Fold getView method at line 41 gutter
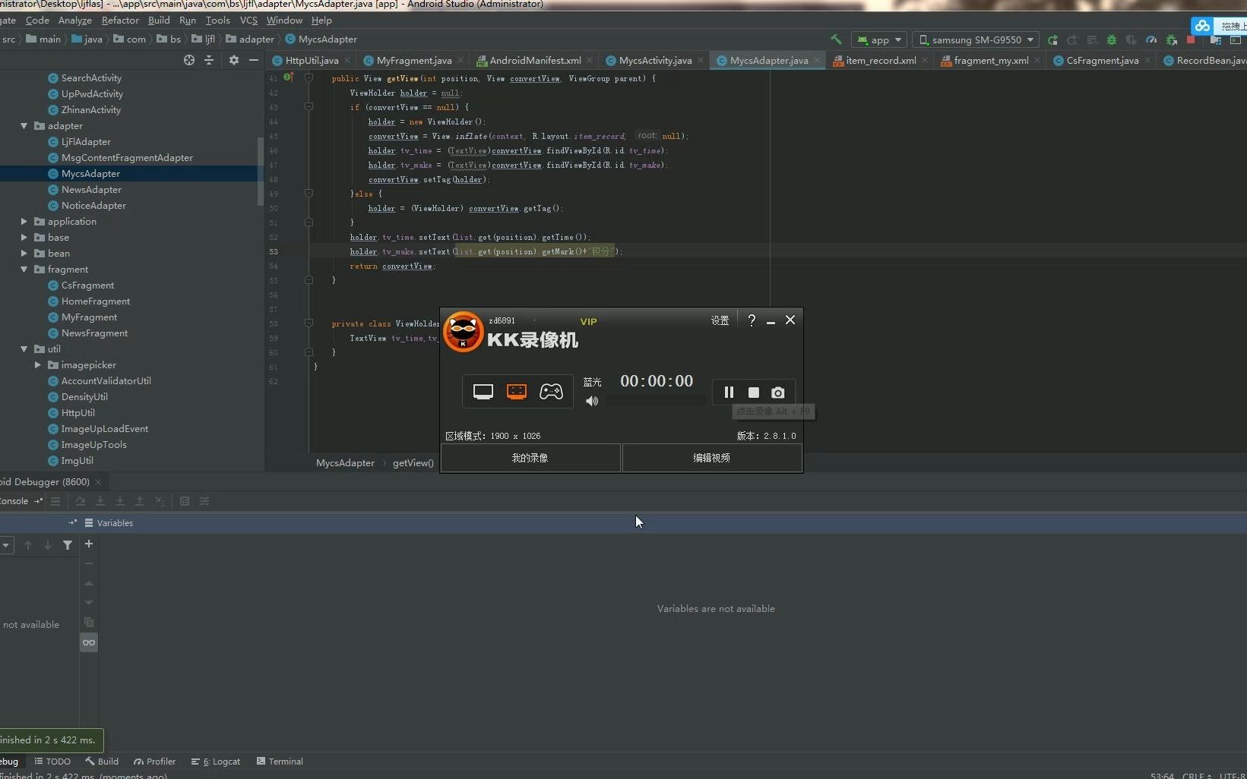 tap(309, 77)
